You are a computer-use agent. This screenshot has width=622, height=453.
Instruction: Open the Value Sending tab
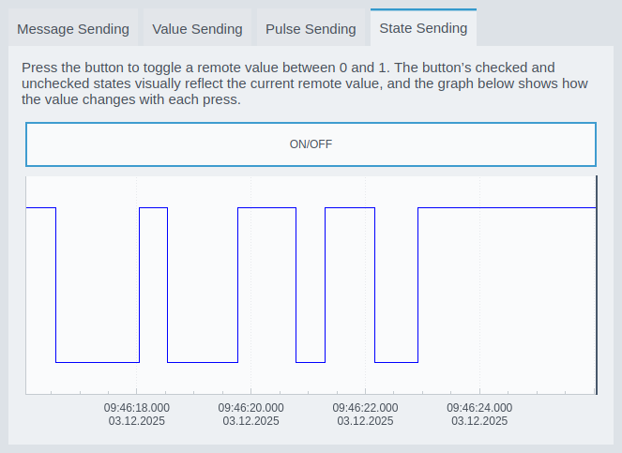[197, 29]
